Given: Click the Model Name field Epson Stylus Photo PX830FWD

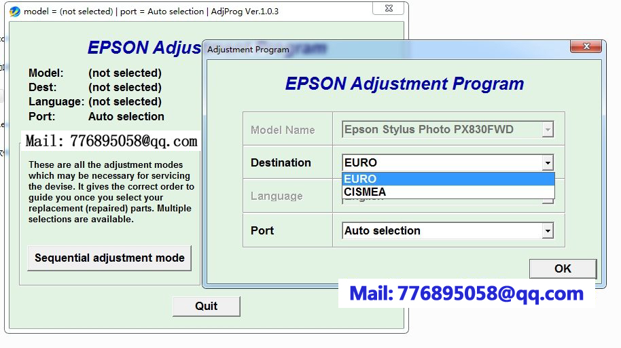Looking at the screenshot, I should (448, 130).
